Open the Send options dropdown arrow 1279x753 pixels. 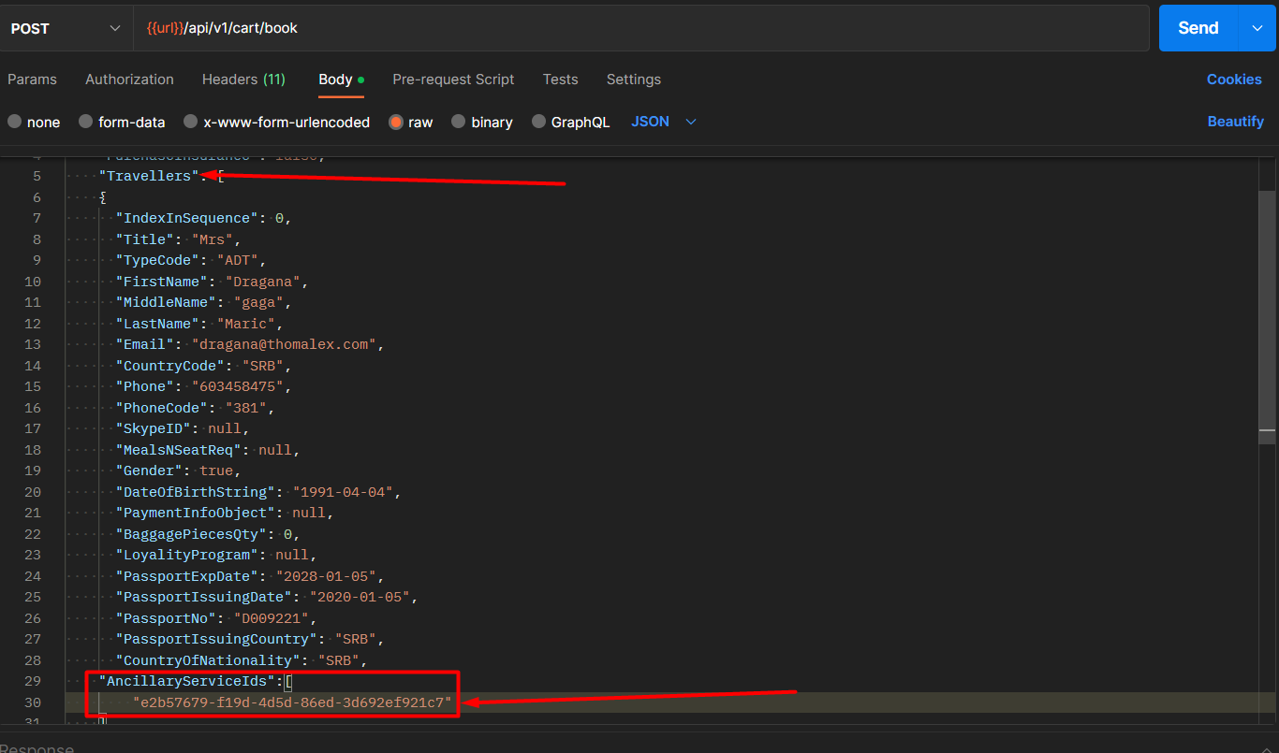1257,28
